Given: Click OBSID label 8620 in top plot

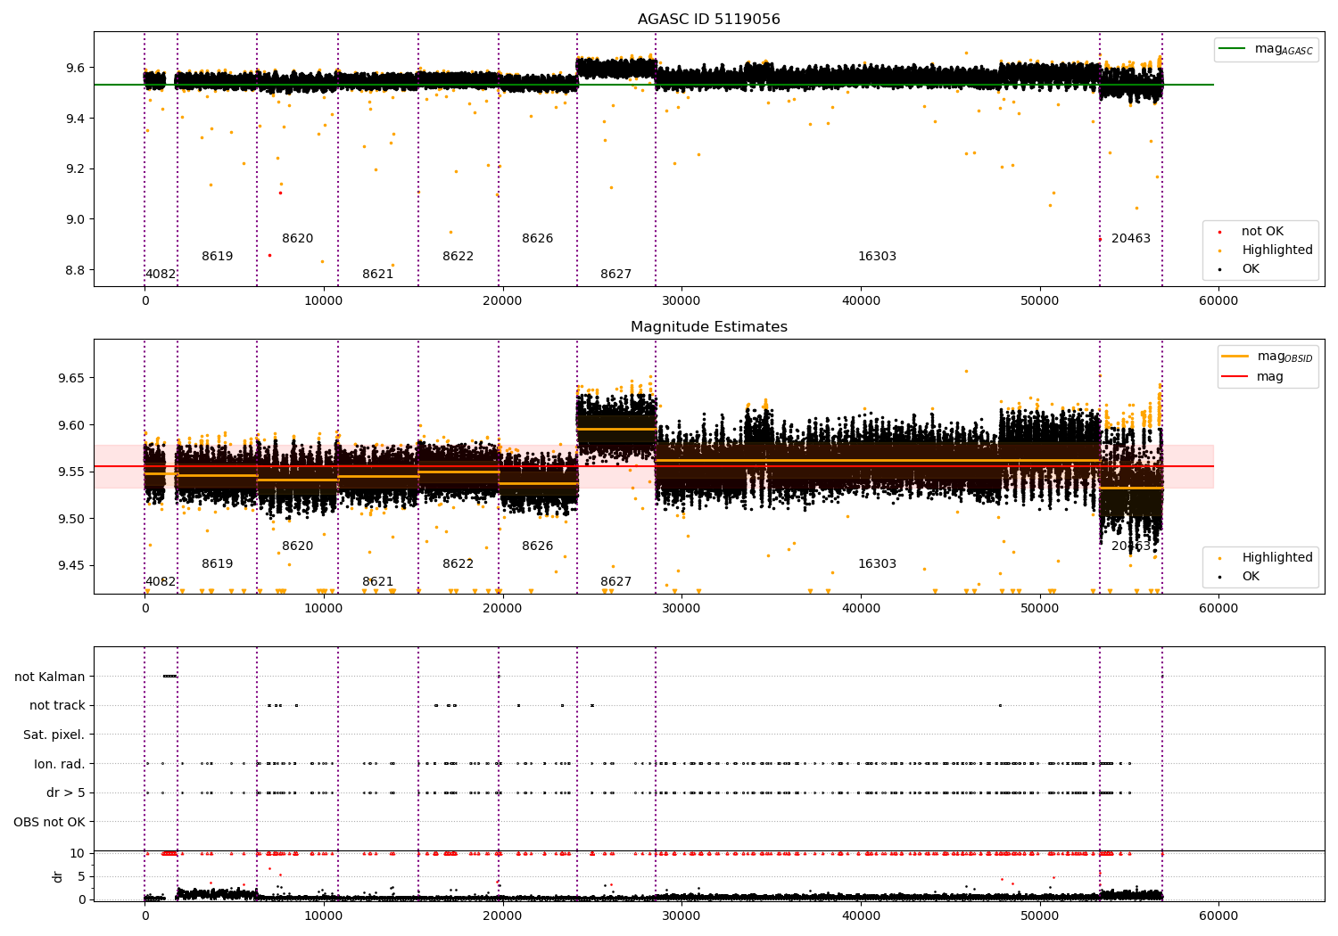Looking at the screenshot, I should pos(298,239).
